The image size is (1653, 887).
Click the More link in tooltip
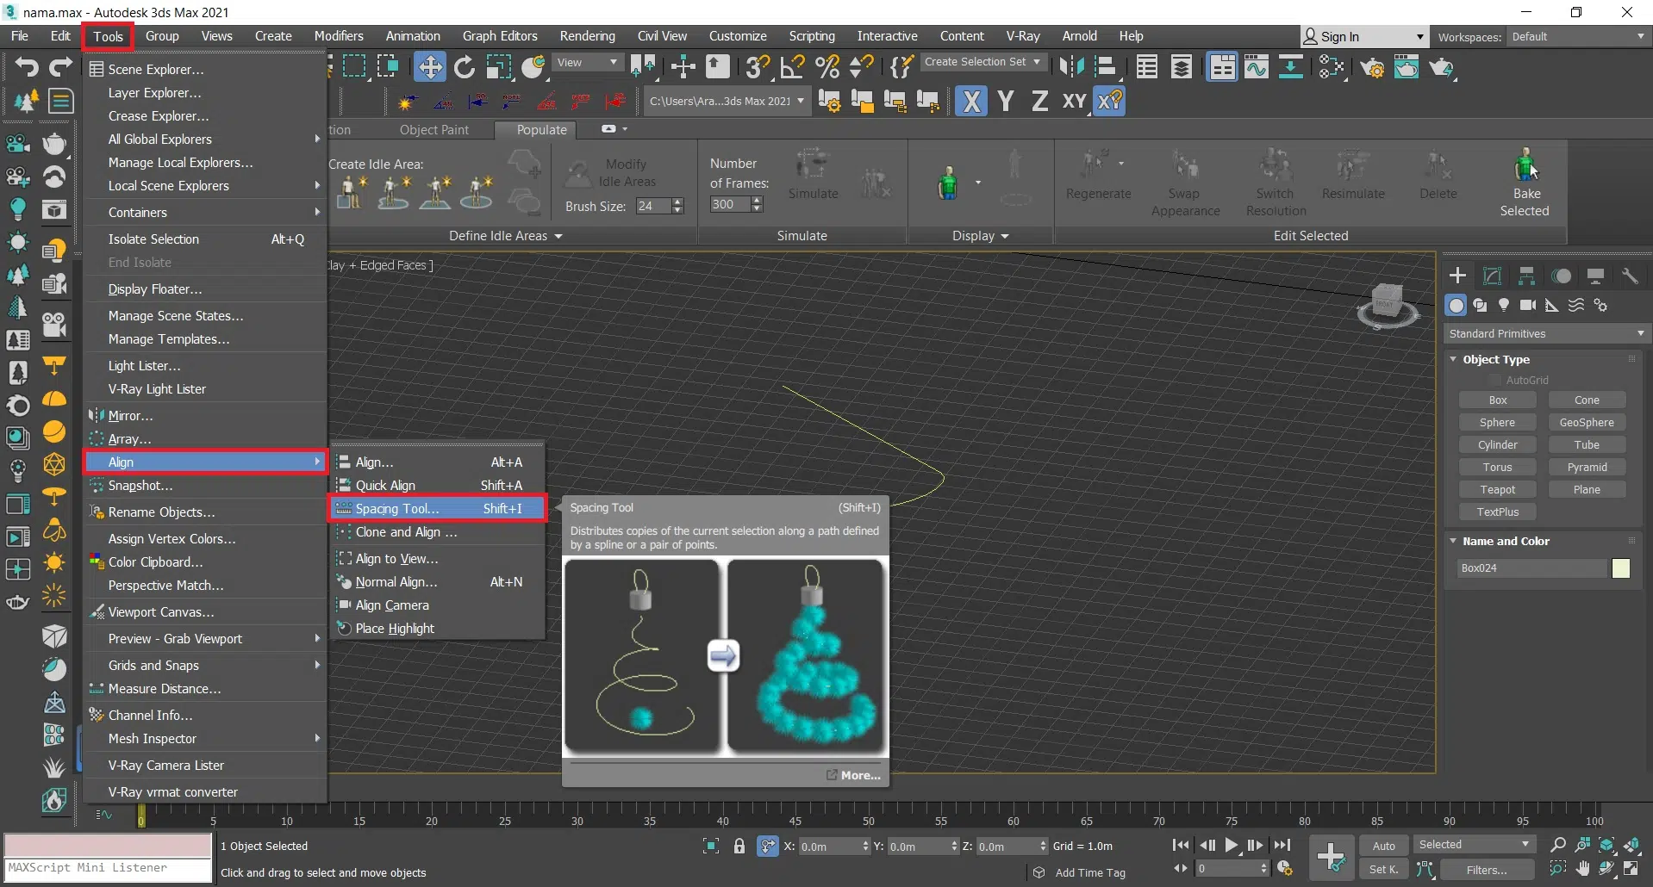pos(859,775)
